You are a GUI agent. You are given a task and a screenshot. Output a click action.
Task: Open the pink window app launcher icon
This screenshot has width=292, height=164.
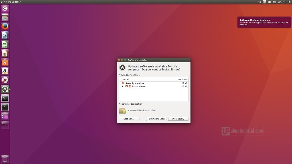pyautogui.click(x=5, y=116)
